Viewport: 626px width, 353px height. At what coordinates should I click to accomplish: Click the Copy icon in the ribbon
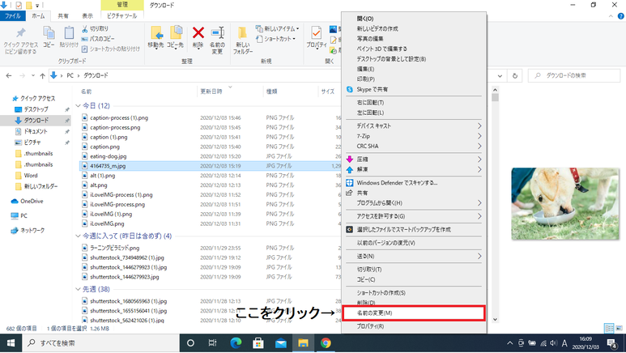[x=49, y=33]
